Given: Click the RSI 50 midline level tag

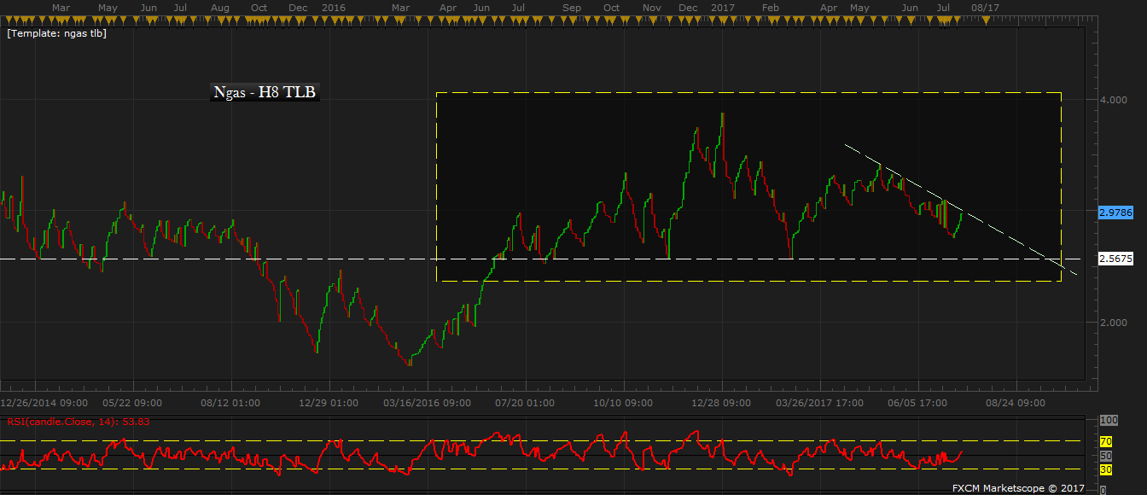Looking at the screenshot, I should pos(1104,456).
